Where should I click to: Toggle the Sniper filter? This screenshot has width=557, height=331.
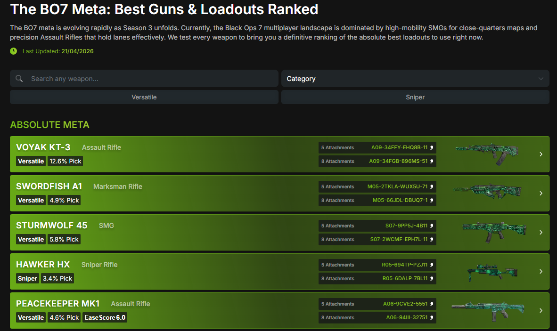coord(415,97)
